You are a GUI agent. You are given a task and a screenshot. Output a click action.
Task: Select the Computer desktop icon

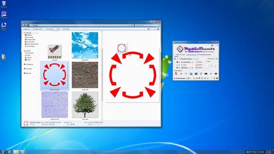[x=4, y=15]
